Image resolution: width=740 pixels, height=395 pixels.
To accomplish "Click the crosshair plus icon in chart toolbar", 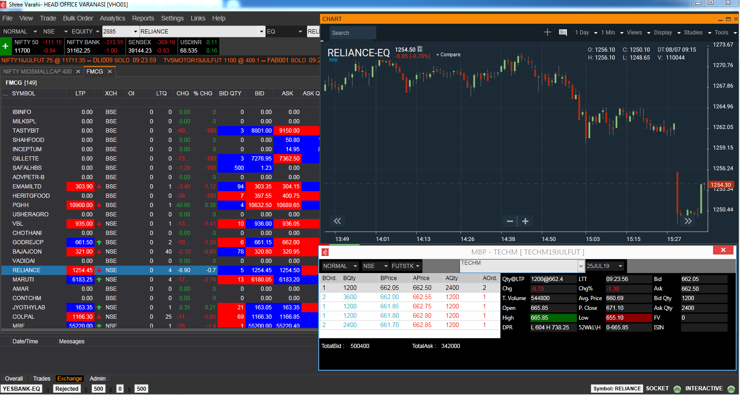I will (547, 32).
